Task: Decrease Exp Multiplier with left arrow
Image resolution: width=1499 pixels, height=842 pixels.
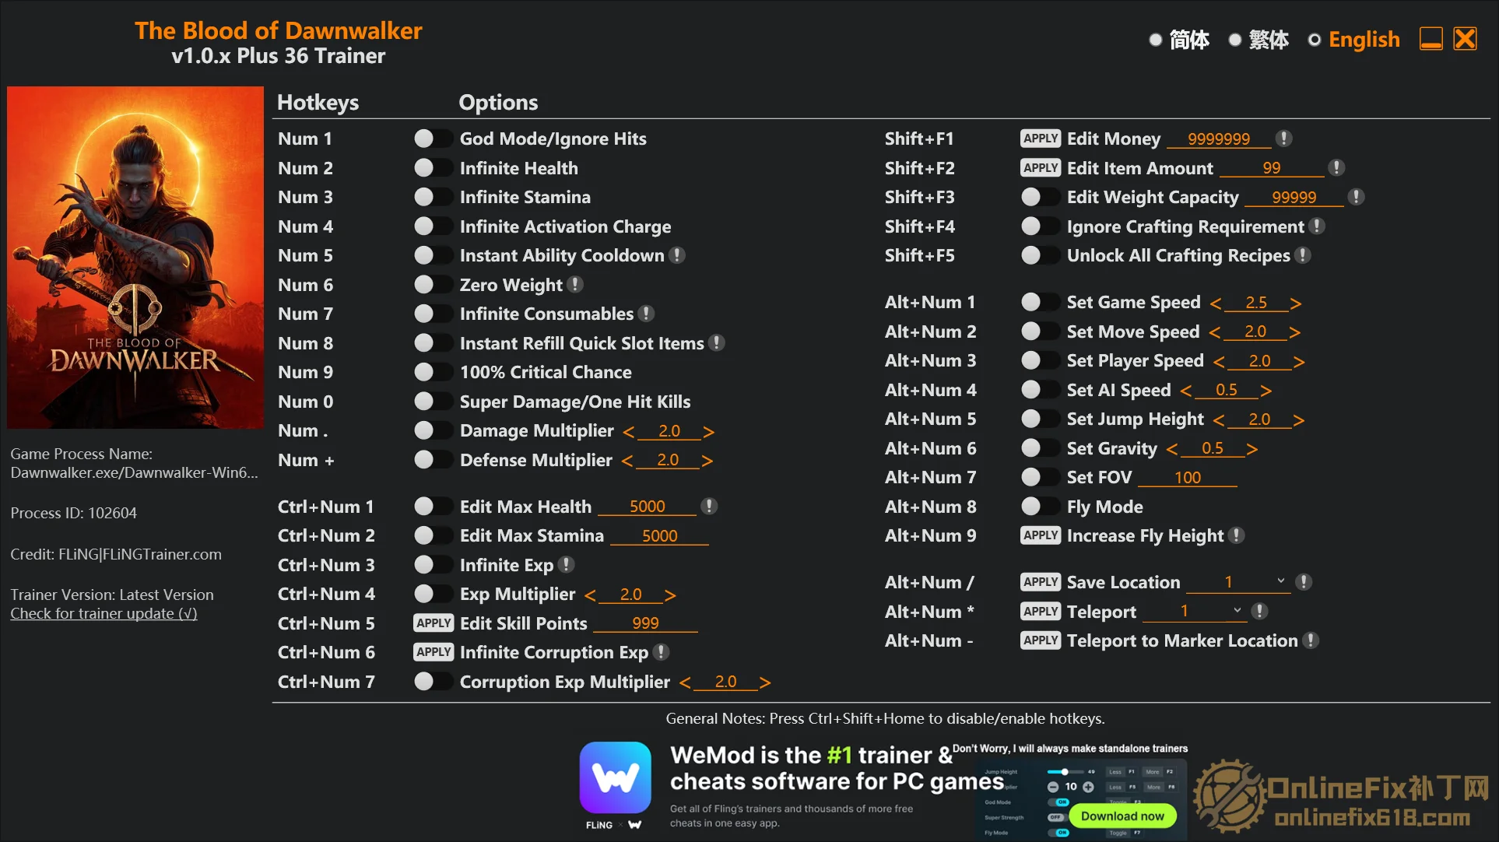Action: pyautogui.click(x=590, y=595)
